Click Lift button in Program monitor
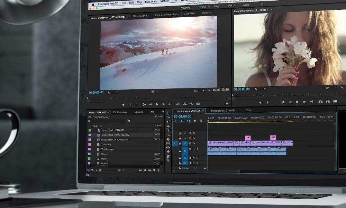 pyautogui.click(x=320, y=102)
